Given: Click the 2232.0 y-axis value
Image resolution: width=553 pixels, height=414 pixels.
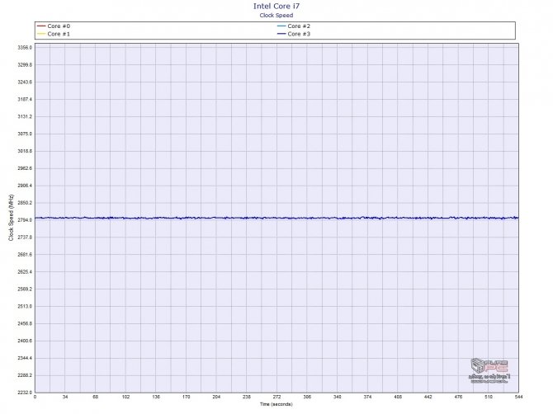Looking at the screenshot, I should point(25,393).
